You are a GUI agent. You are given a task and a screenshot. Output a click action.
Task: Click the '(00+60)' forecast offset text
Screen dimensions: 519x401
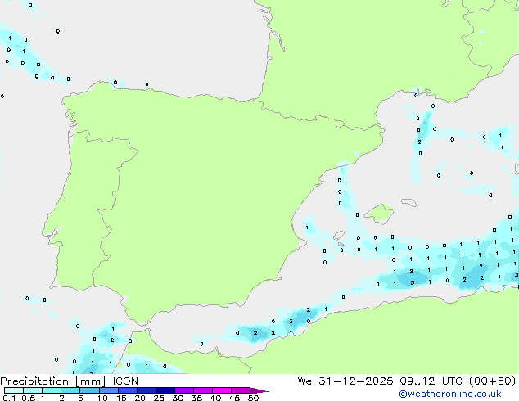pyautogui.click(x=493, y=381)
